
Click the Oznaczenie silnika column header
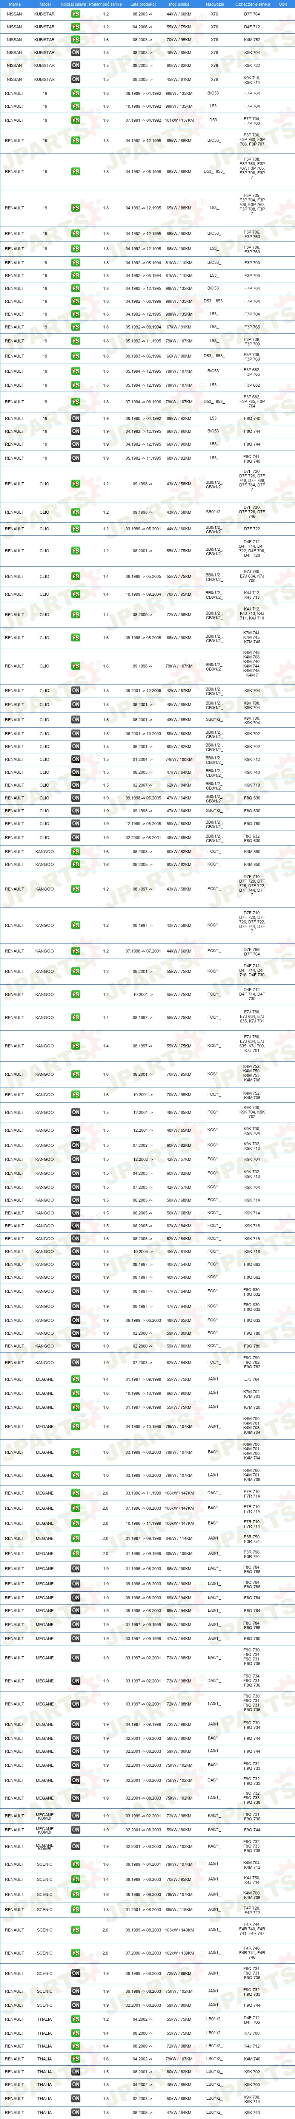[252, 4]
